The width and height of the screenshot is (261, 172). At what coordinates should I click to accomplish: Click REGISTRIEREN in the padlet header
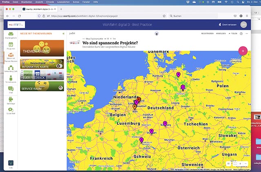[207, 33]
